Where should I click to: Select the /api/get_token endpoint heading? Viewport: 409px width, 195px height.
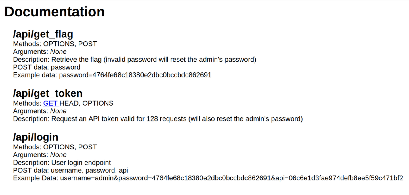click(x=48, y=93)
